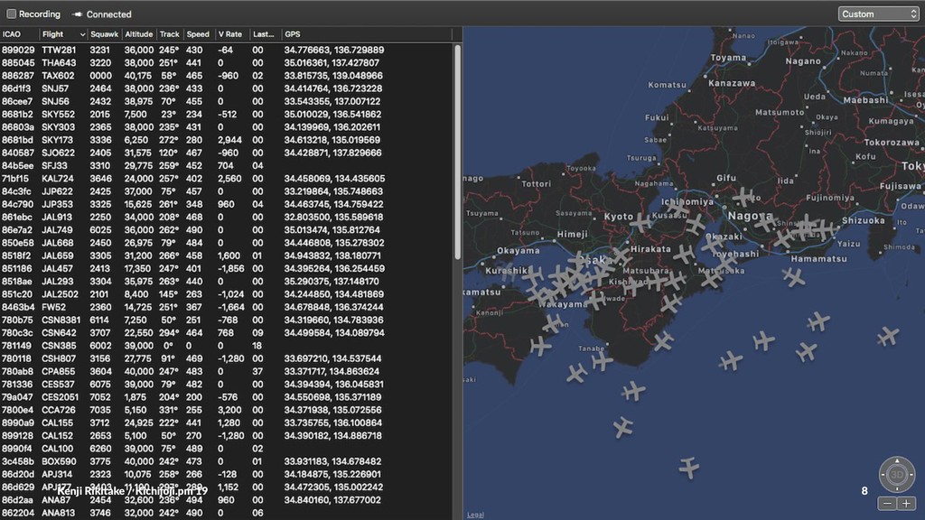Select the KAL724 flight row
This screenshot has height=520, width=925.
pos(227,179)
